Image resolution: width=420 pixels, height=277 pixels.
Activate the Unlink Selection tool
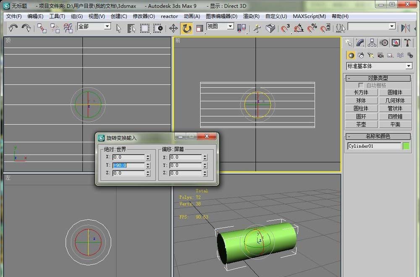click(x=55, y=28)
